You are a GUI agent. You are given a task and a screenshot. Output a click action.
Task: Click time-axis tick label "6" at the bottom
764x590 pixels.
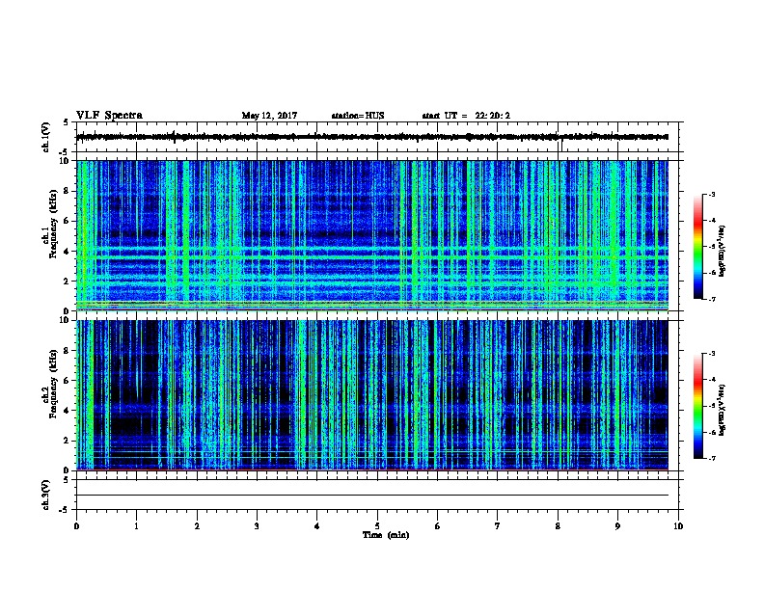pos(438,525)
